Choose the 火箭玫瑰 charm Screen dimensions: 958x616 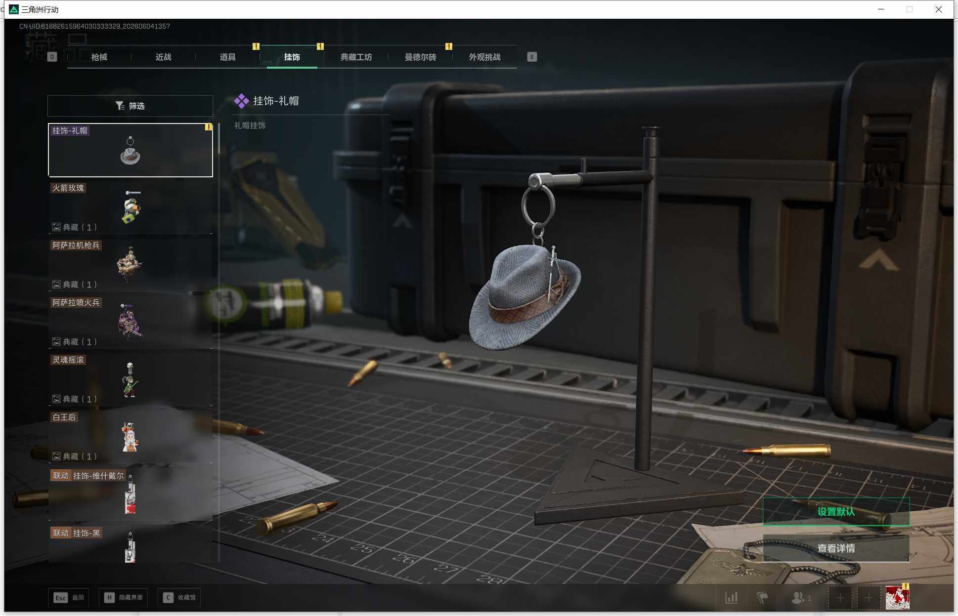(x=131, y=207)
